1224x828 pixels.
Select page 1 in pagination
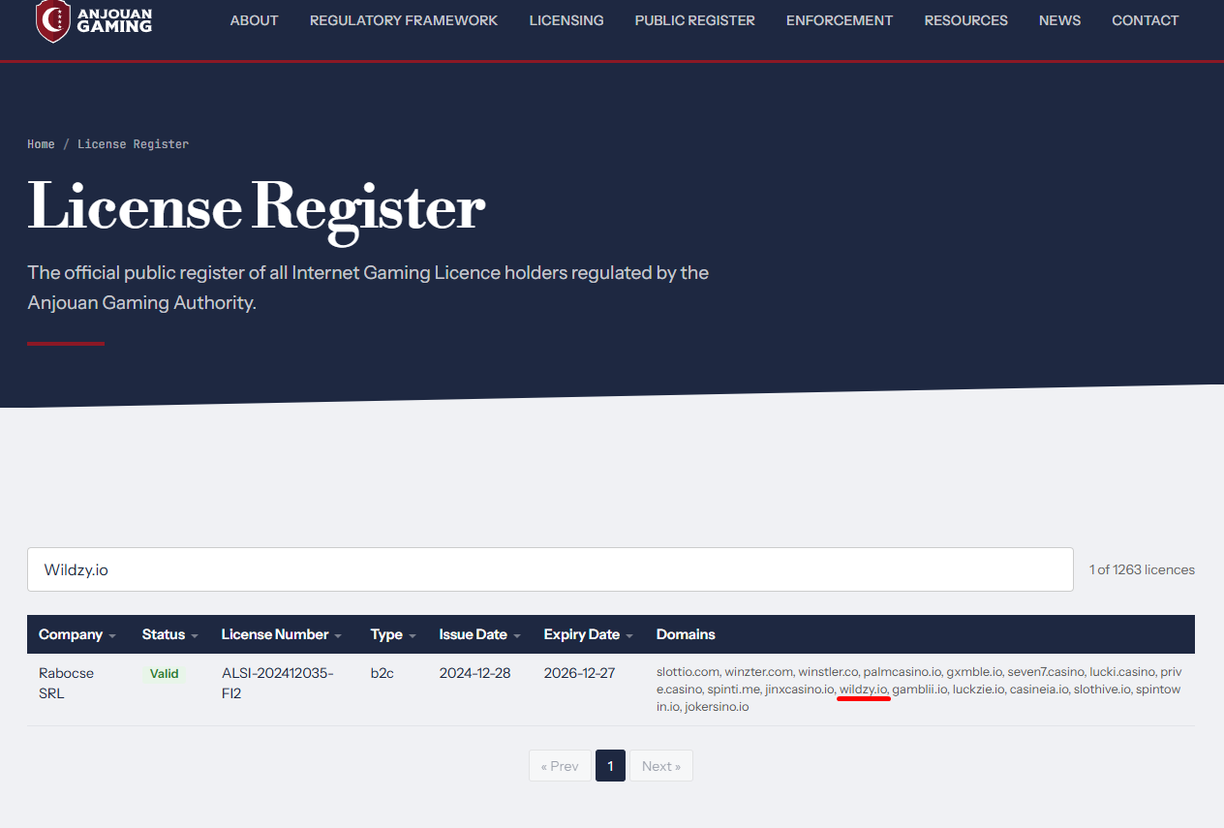(610, 766)
